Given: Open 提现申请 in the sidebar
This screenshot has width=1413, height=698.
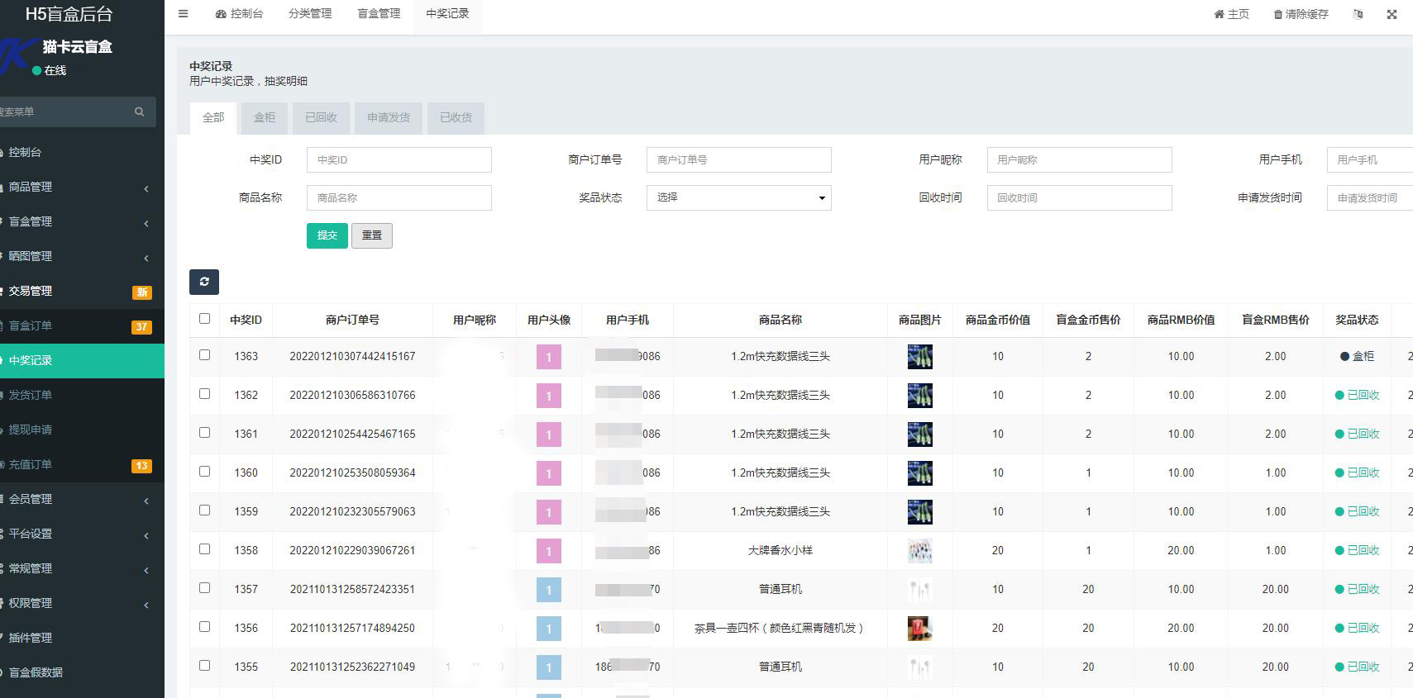Looking at the screenshot, I should [82, 430].
